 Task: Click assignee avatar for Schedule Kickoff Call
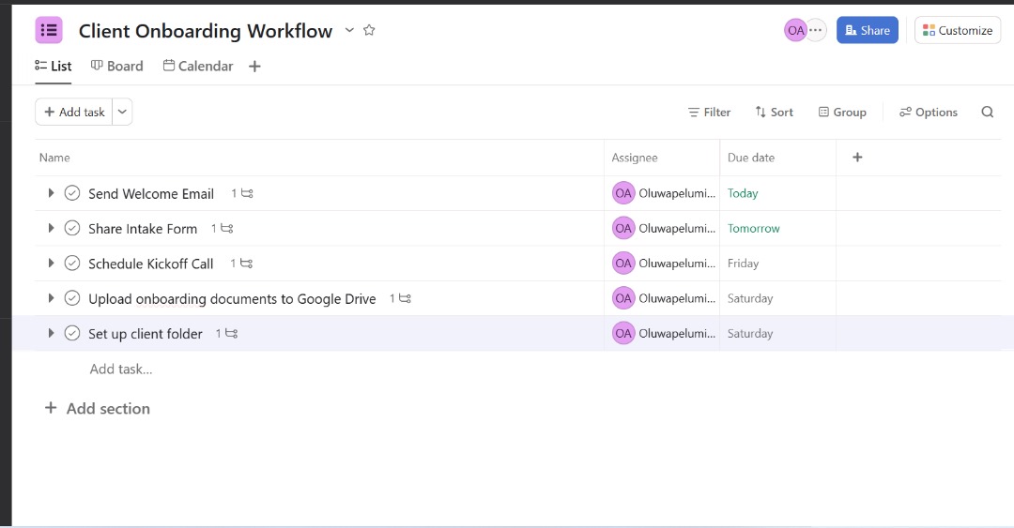[x=623, y=263]
